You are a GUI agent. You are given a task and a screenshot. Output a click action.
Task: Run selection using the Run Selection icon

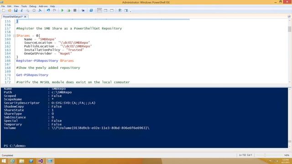pyautogui.click(x=69, y=10)
